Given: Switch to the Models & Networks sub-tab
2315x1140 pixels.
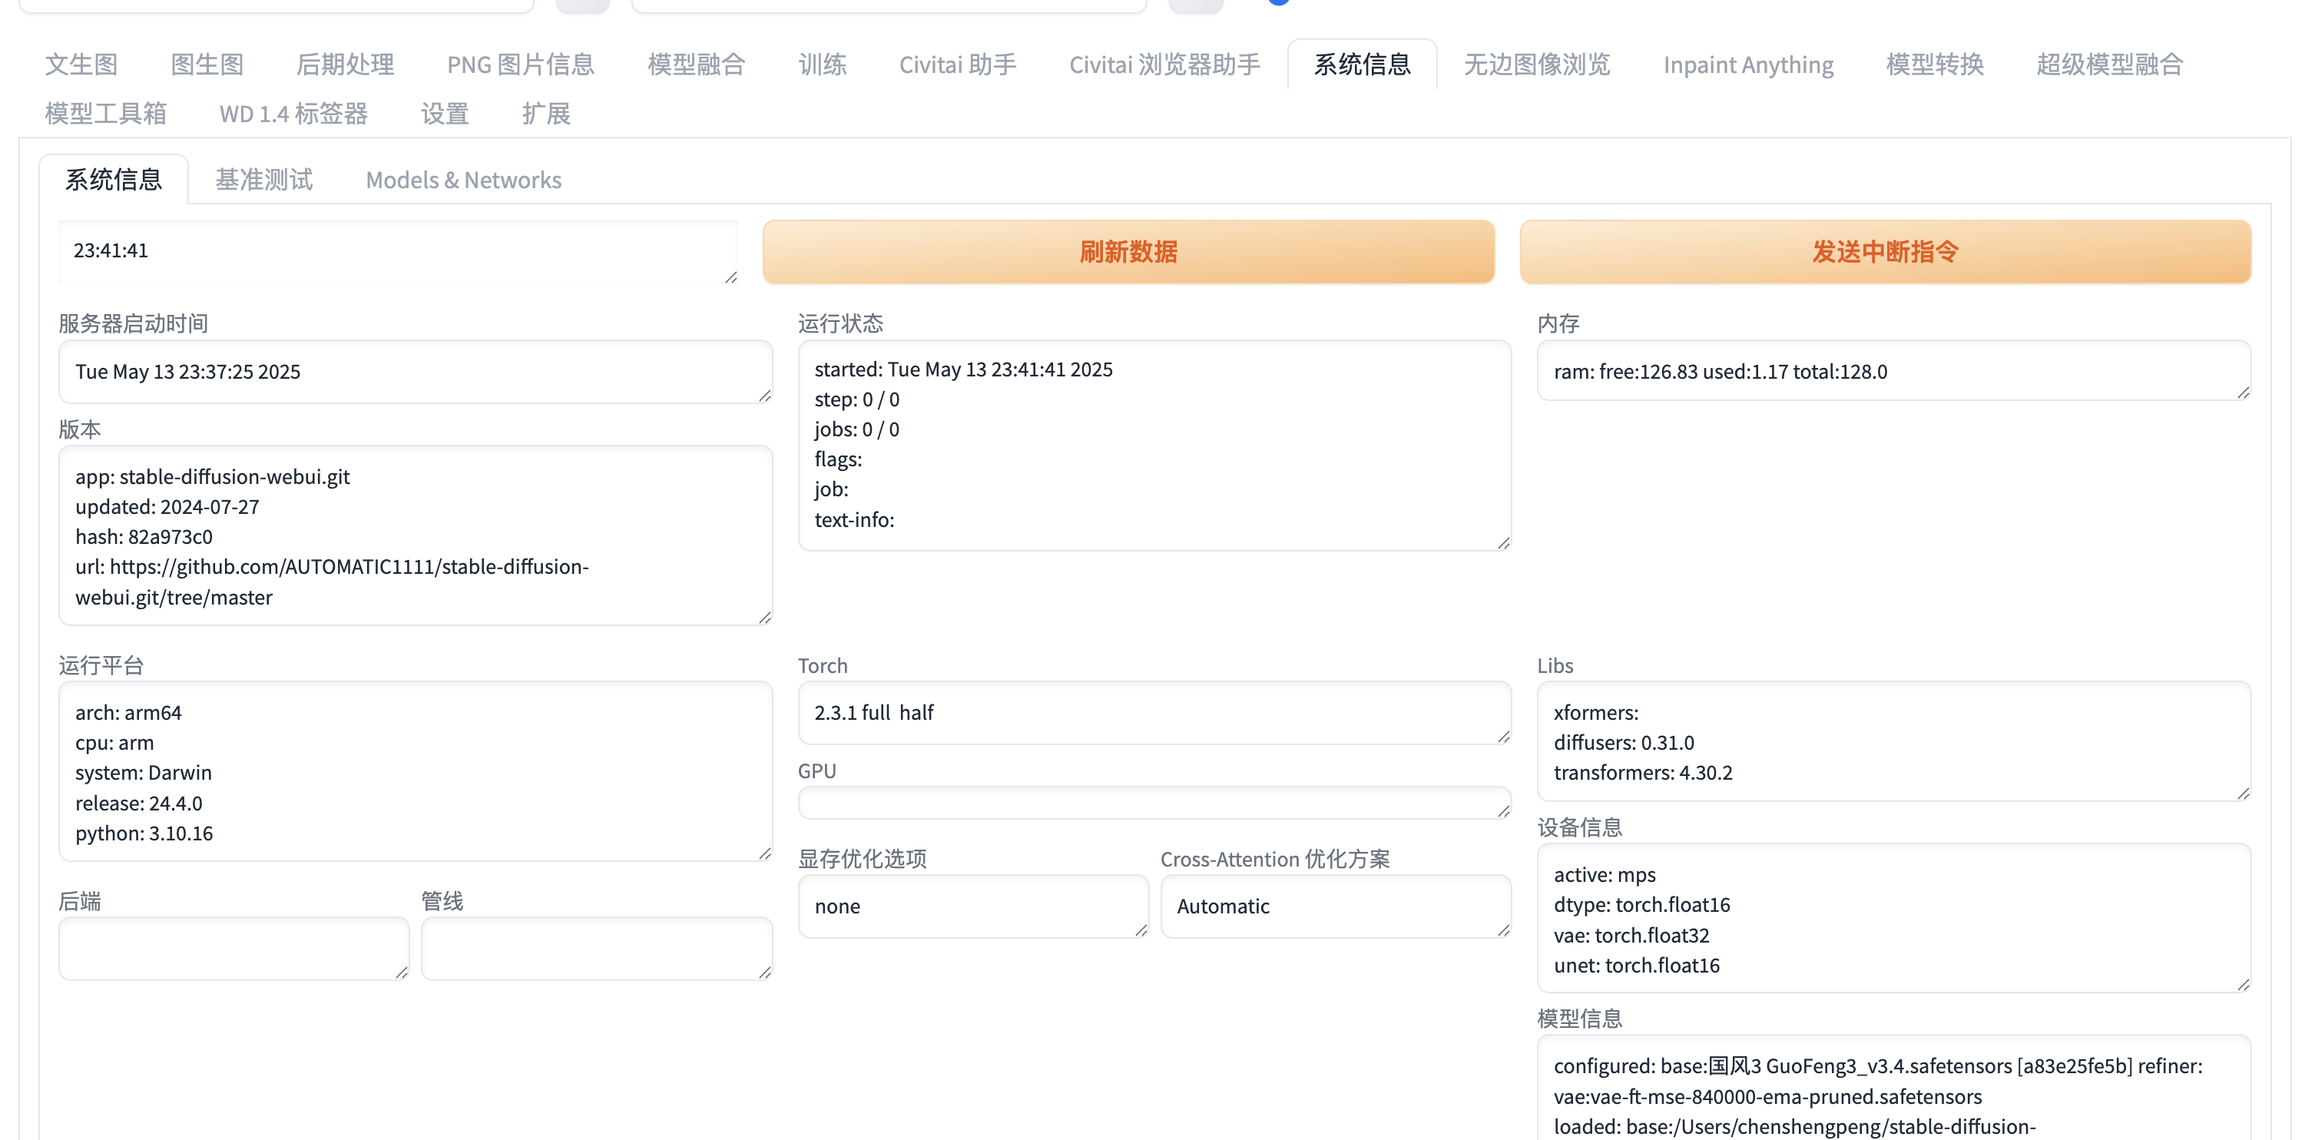Looking at the screenshot, I should coord(463,180).
